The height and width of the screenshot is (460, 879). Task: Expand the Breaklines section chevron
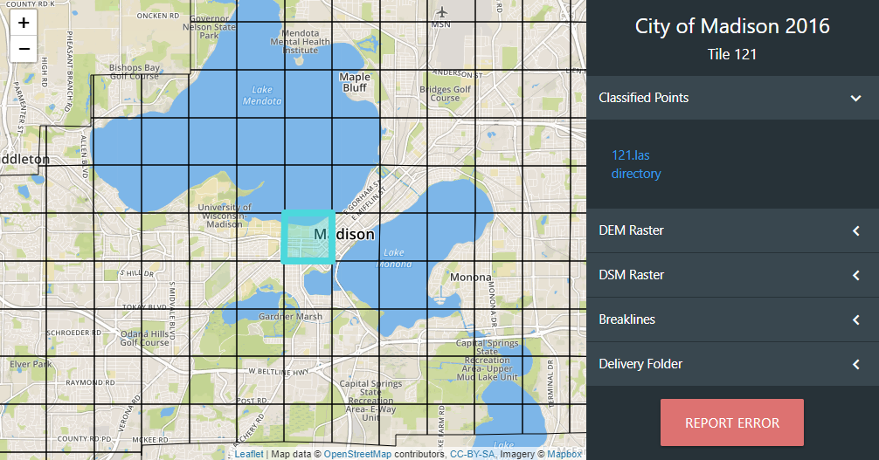(x=855, y=319)
